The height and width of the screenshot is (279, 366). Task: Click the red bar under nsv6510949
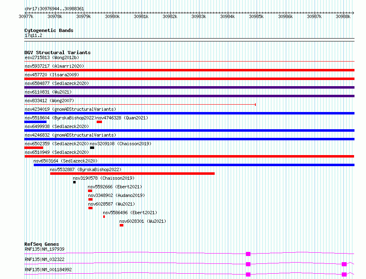[x=189, y=156]
